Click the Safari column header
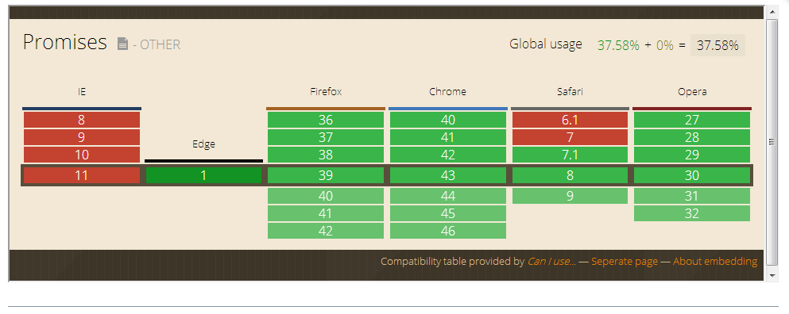The image size is (789, 314). [570, 92]
